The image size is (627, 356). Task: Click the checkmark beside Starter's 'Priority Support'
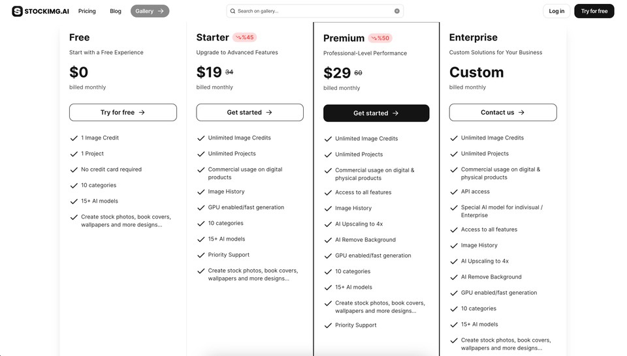pyautogui.click(x=201, y=255)
